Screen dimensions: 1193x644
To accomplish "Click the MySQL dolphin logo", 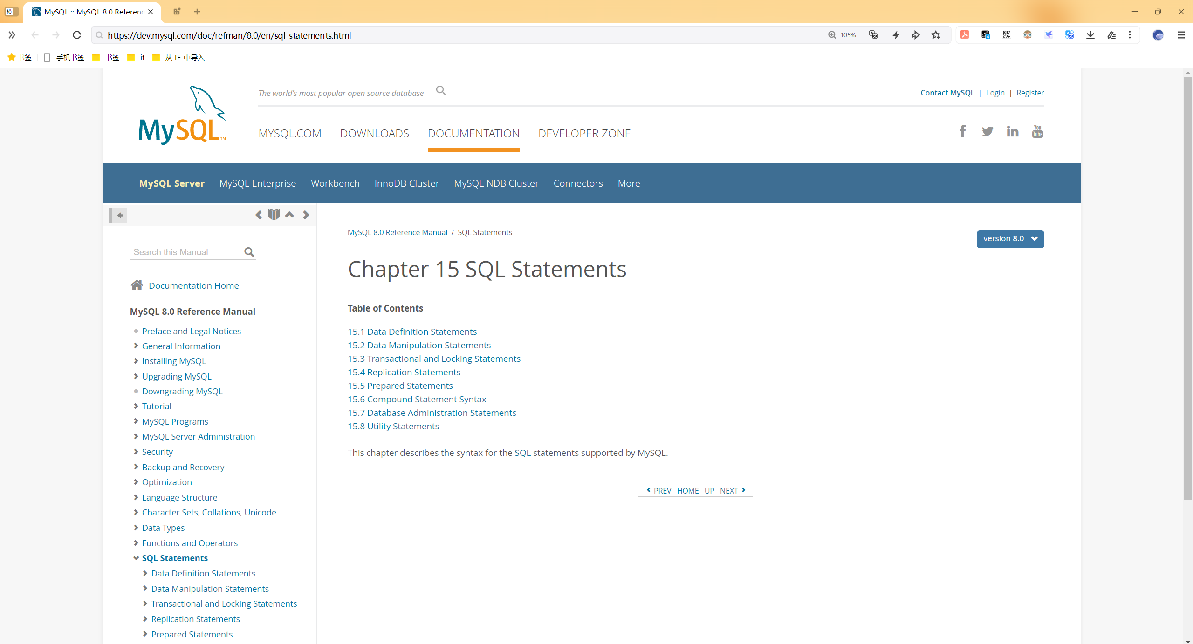I will tap(182, 115).
